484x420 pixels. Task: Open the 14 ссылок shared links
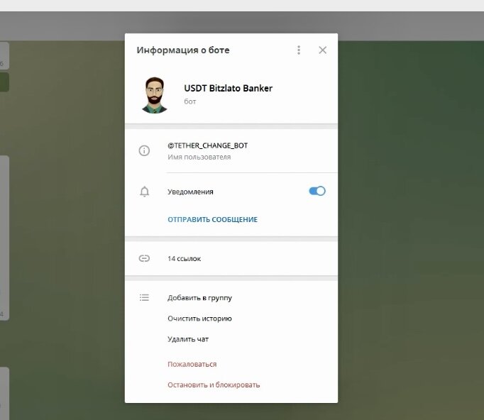coord(184,259)
